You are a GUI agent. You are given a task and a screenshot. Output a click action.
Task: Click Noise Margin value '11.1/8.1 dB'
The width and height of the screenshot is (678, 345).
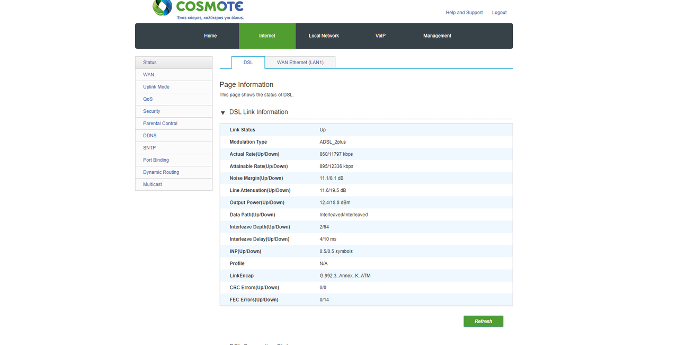pyautogui.click(x=332, y=178)
